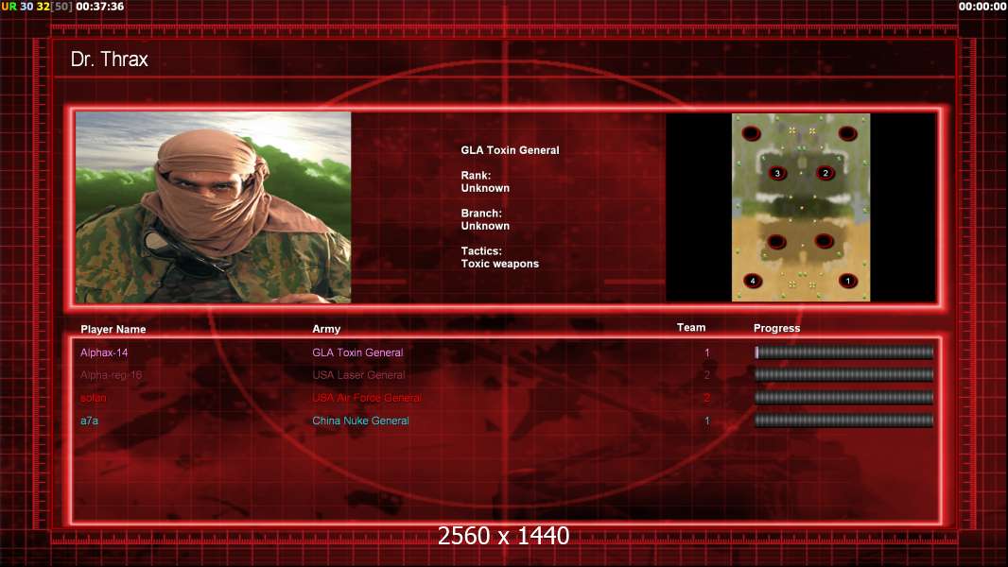Select player name a7a
The image size is (1008, 567).
(x=89, y=421)
